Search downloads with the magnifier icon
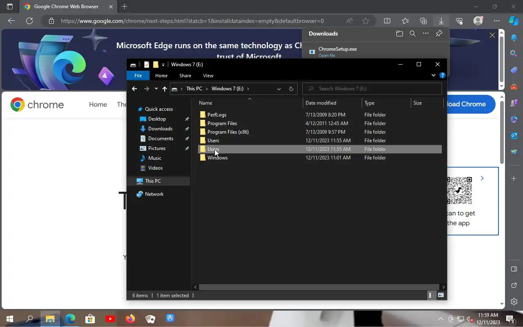The height and width of the screenshot is (327, 523). click(413, 34)
